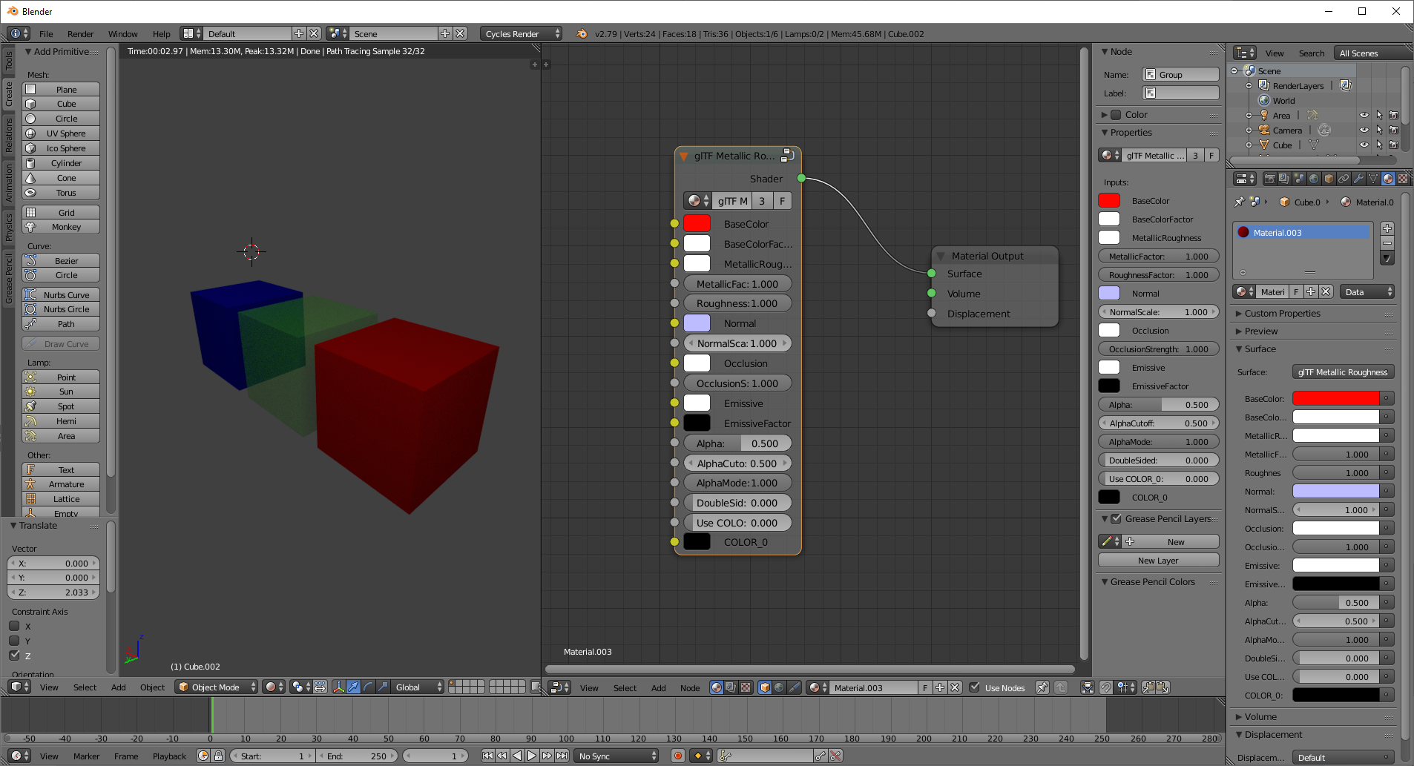1414x766 pixels.
Task: Toggle the X constraint axis checkbox
Action: (x=14, y=626)
